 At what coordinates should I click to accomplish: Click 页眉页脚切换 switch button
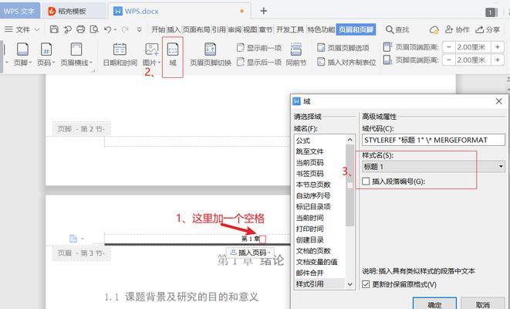[211, 54]
